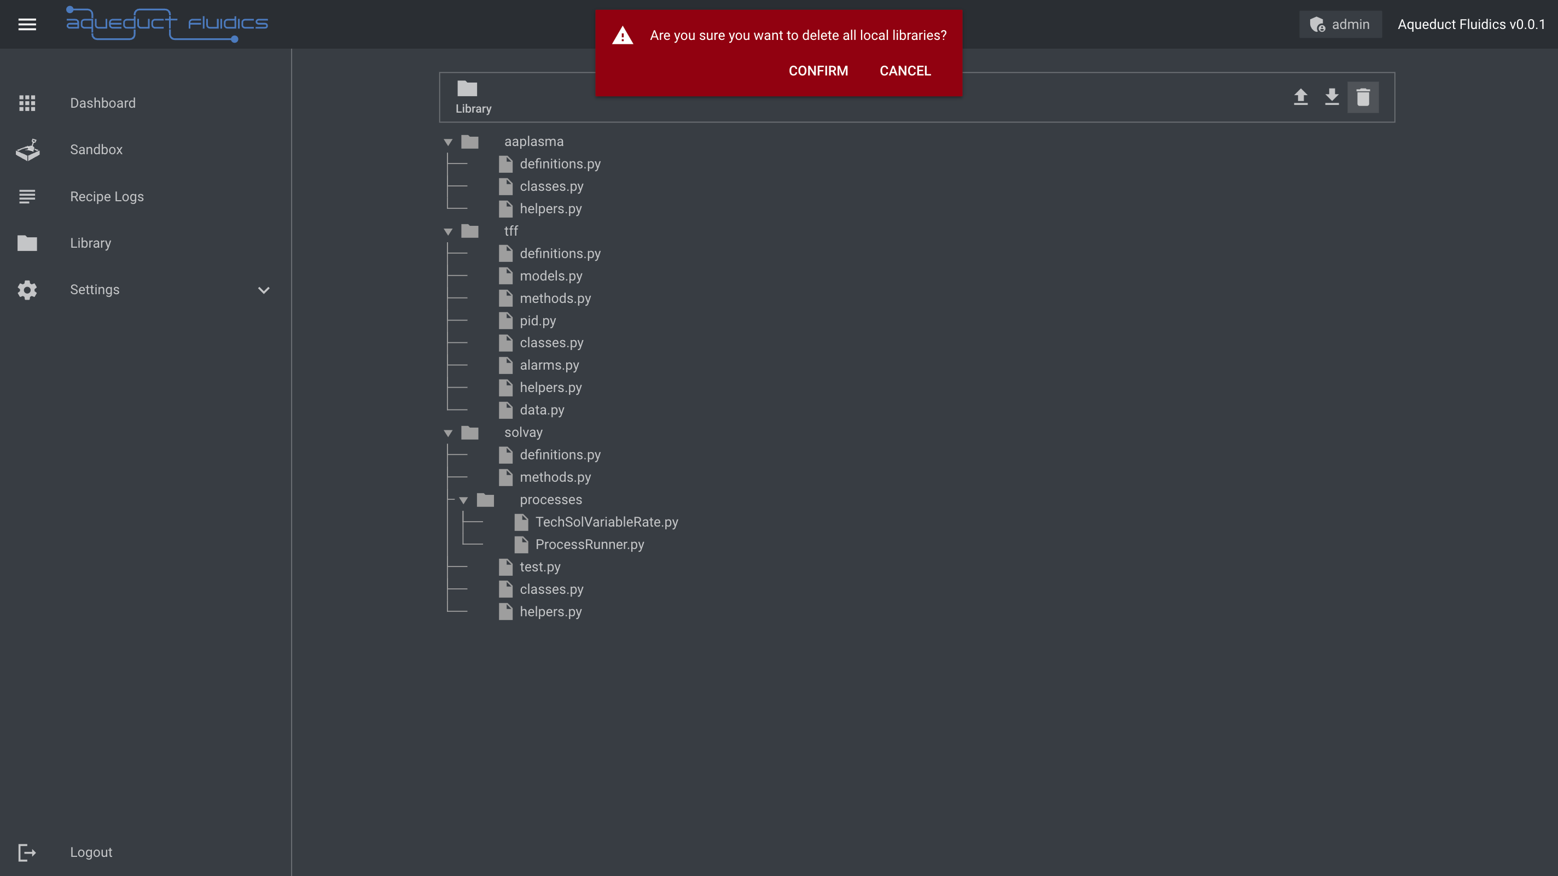Click the Sandbox tool icon in sidebar
The image size is (1558, 876).
pyautogui.click(x=28, y=150)
